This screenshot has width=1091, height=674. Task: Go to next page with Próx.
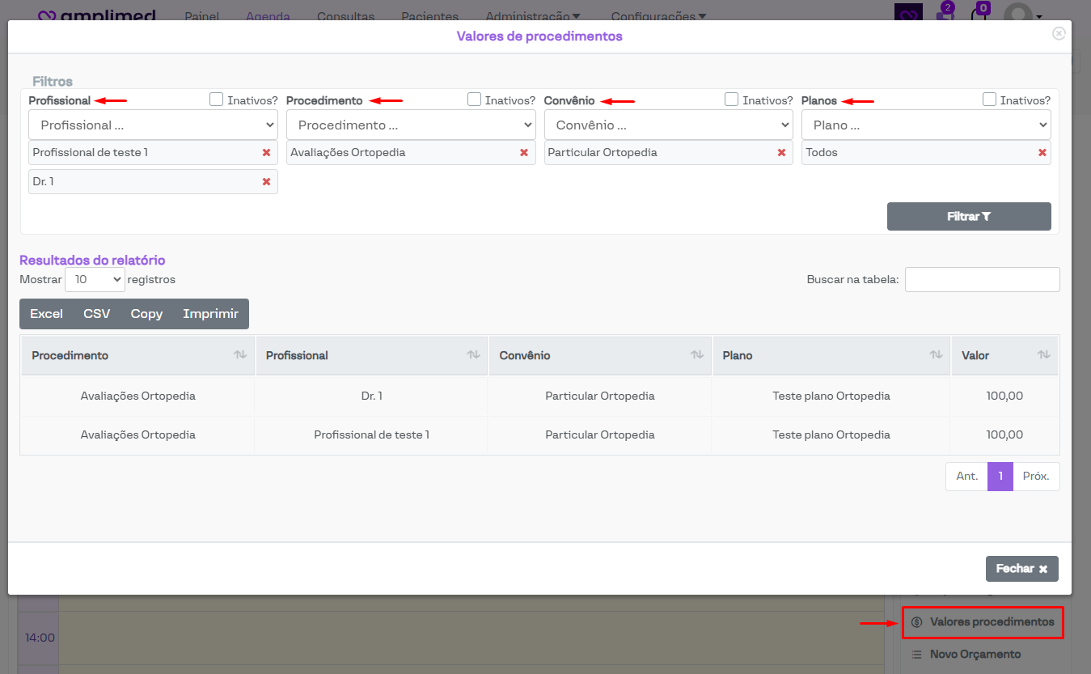[x=1035, y=477]
